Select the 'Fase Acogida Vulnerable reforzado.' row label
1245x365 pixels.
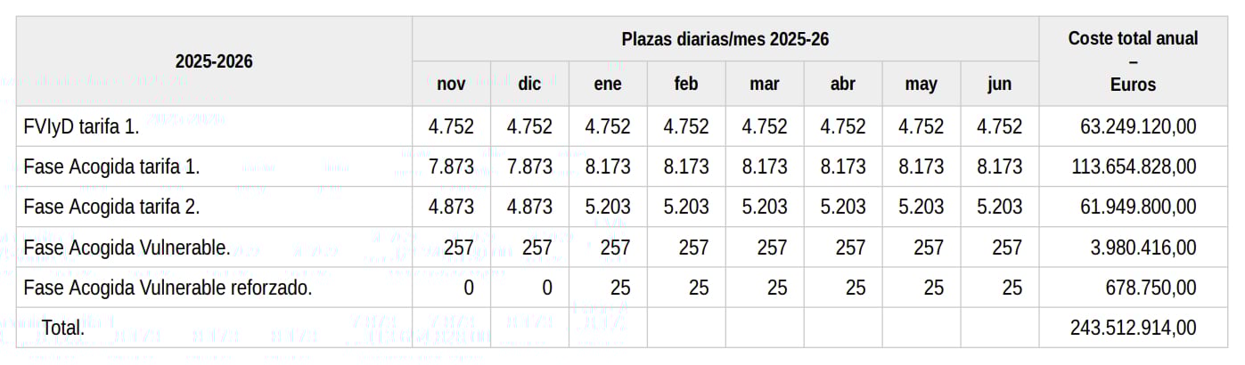(x=168, y=288)
